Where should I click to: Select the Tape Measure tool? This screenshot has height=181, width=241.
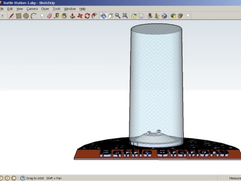[x=56, y=16]
